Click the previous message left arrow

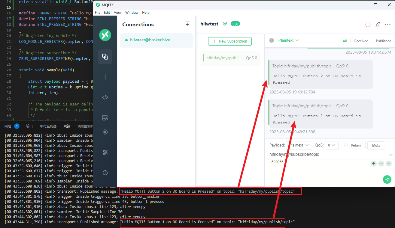[x=374, y=164]
